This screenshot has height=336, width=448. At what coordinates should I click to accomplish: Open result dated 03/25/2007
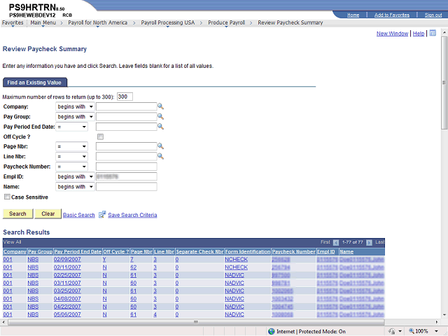(x=67, y=291)
